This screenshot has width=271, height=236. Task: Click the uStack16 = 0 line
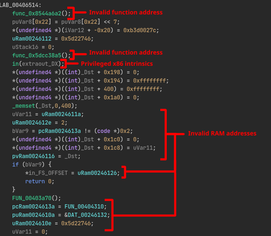click(33, 47)
